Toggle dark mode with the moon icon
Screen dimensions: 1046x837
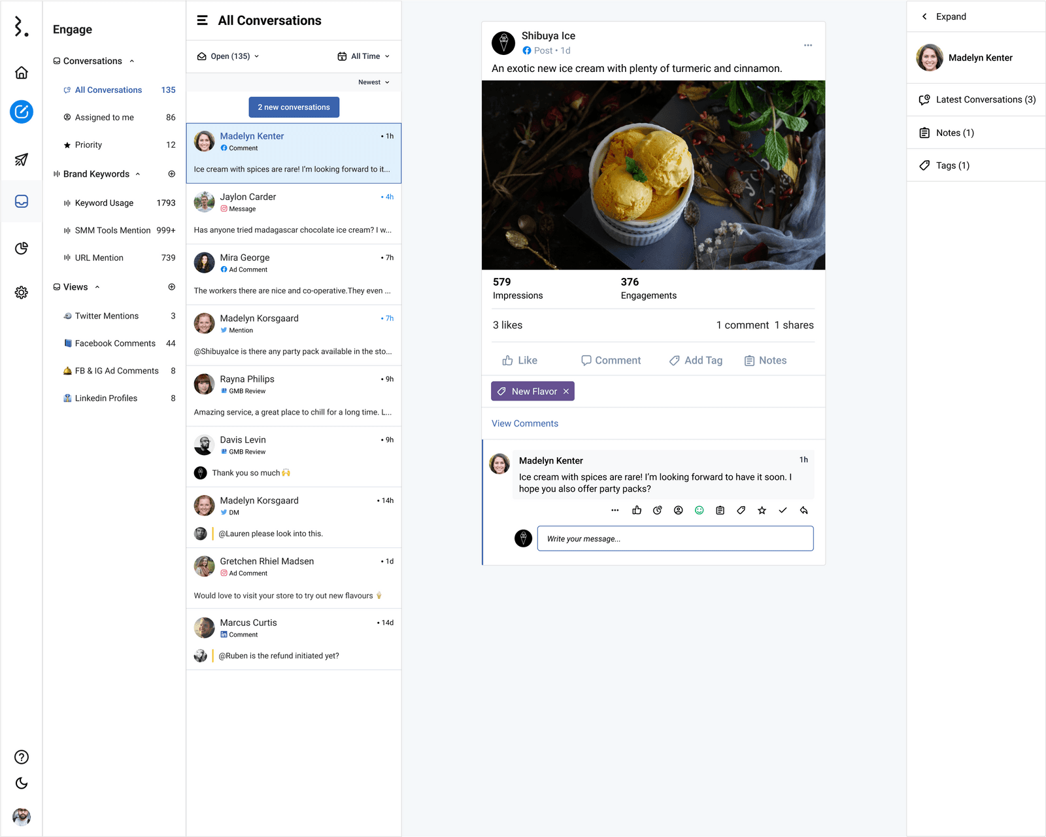(22, 783)
